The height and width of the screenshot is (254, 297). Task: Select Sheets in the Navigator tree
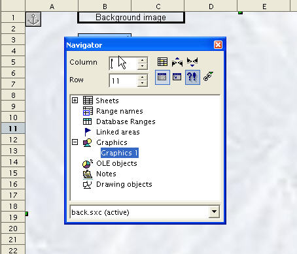tap(107, 101)
